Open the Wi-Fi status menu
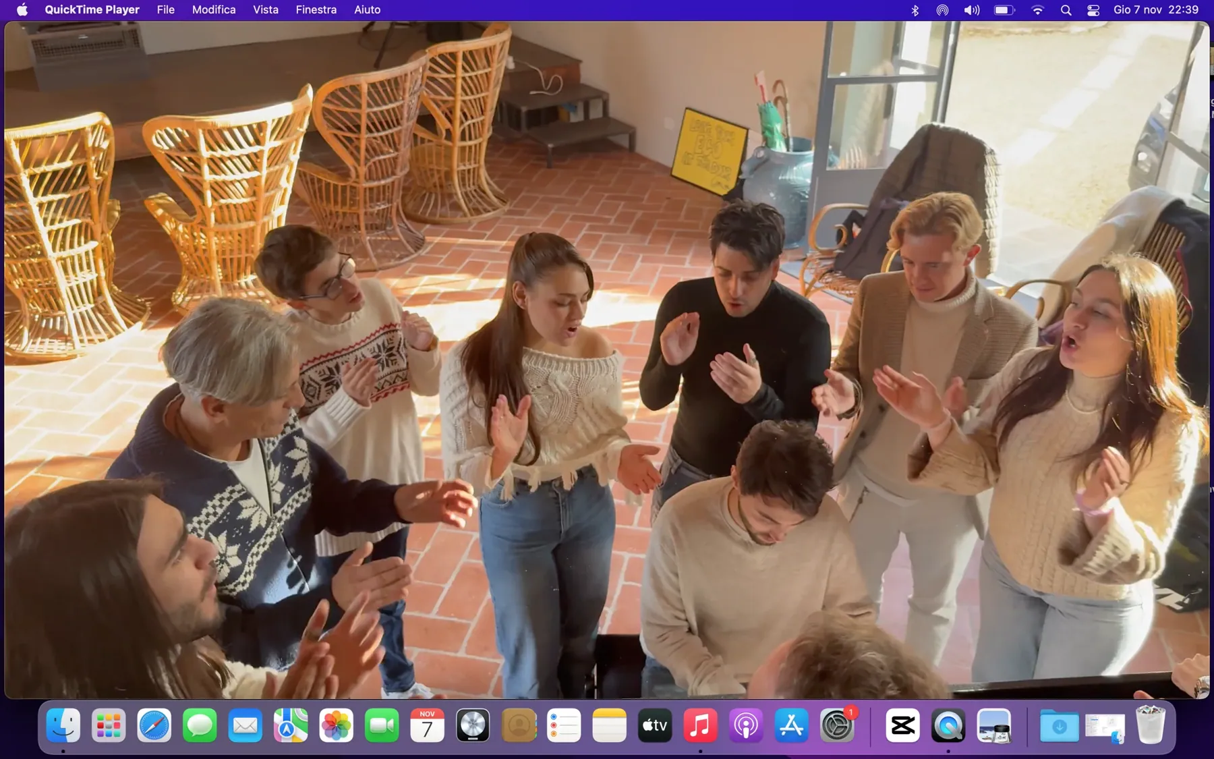The height and width of the screenshot is (759, 1214). click(x=1037, y=9)
